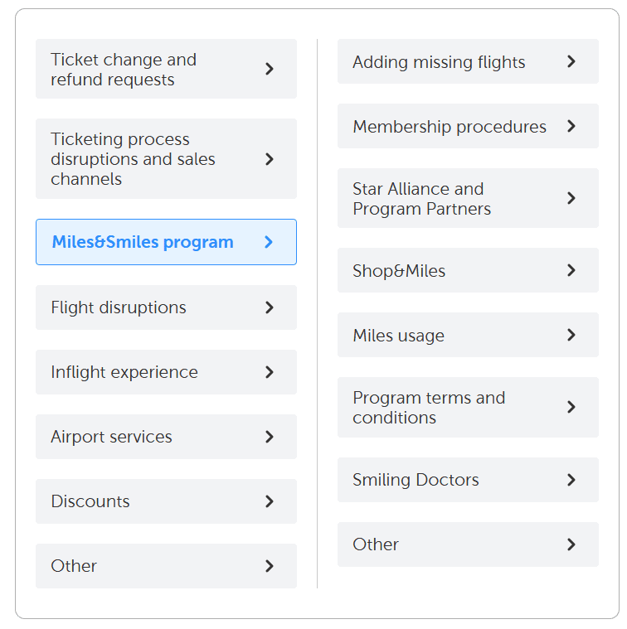Select the highlighted Miles&Smiles program item
This screenshot has height=629, width=627.
point(143,242)
